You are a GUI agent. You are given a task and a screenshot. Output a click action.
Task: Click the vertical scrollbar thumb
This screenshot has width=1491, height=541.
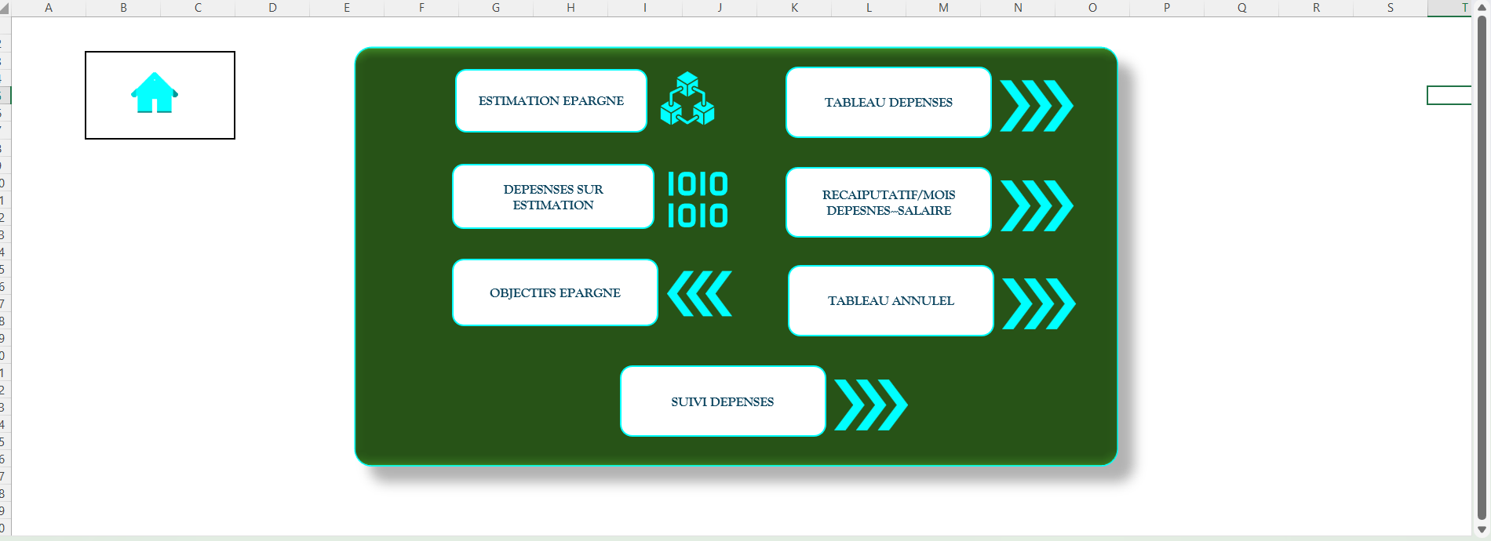pyautogui.click(x=1482, y=267)
